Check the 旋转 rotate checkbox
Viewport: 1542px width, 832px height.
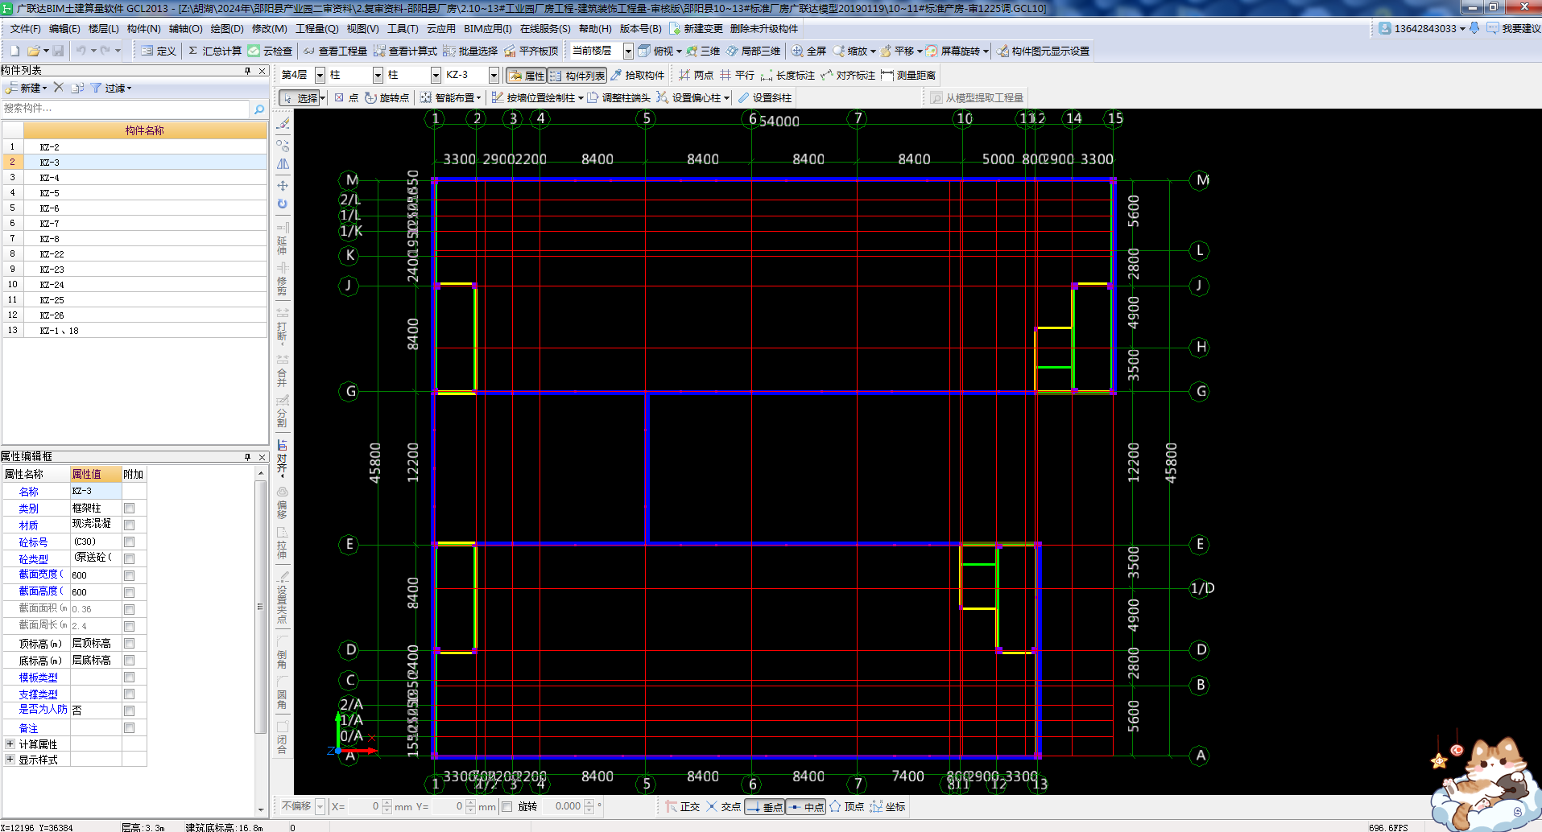(x=507, y=806)
